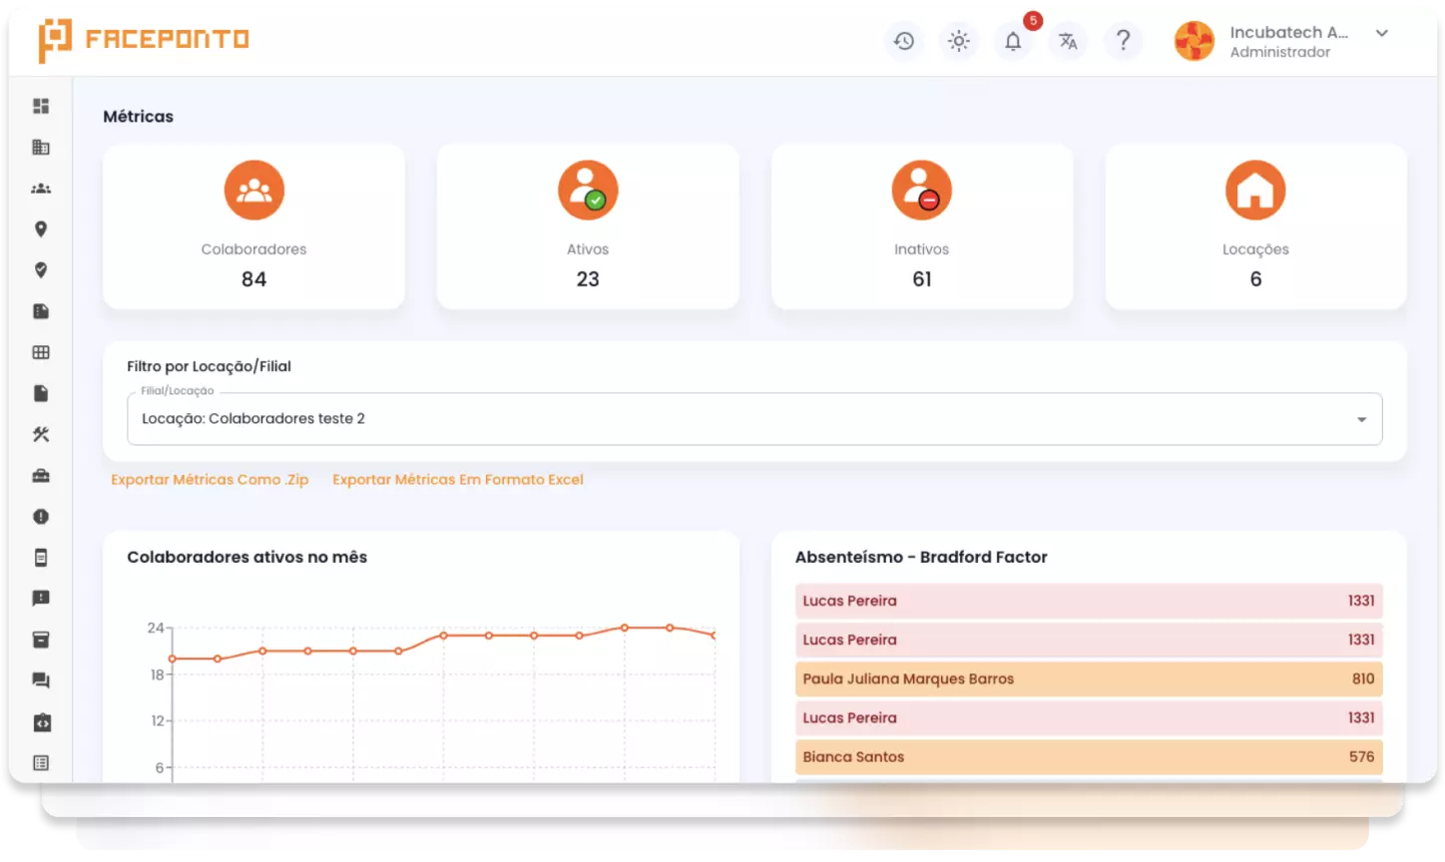Open the history clock icon

click(903, 41)
